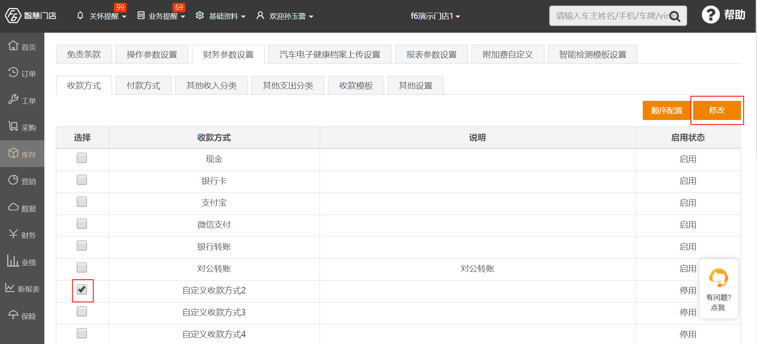The height and width of the screenshot is (344, 757).
Task: Open 业绩 bar chart item in sidebar
Action: click(x=22, y=261)
